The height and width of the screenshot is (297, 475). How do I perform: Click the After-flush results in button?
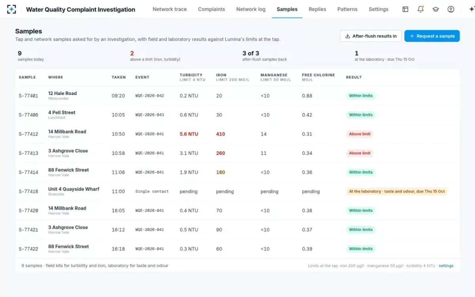371,36
